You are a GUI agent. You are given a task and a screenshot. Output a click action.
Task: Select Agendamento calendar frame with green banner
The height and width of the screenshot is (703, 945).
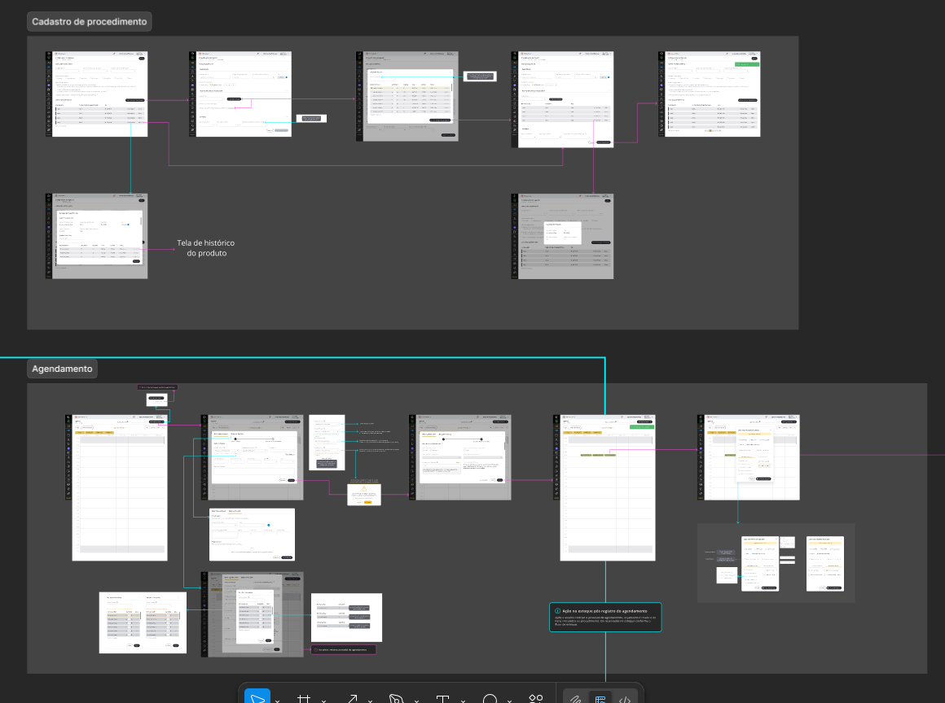tap(604, 487)
